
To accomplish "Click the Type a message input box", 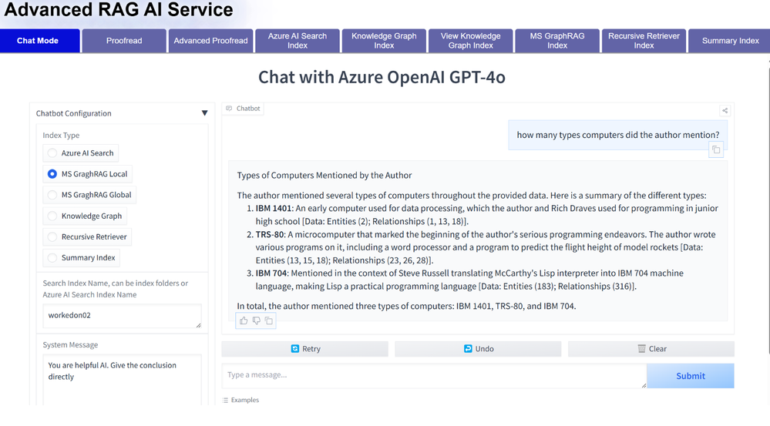I will coord(434,376).
